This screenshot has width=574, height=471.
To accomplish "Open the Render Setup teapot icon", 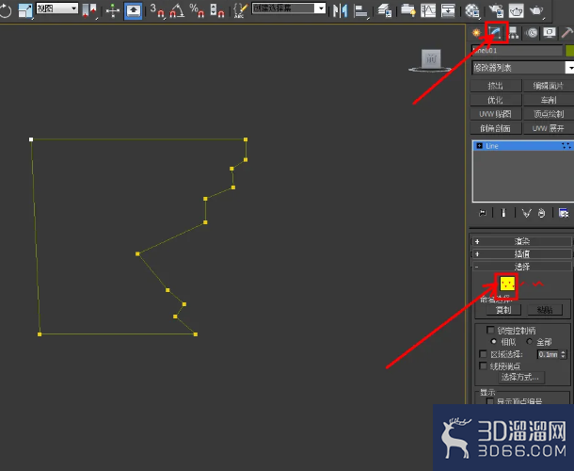I will (x=496, y=10).
